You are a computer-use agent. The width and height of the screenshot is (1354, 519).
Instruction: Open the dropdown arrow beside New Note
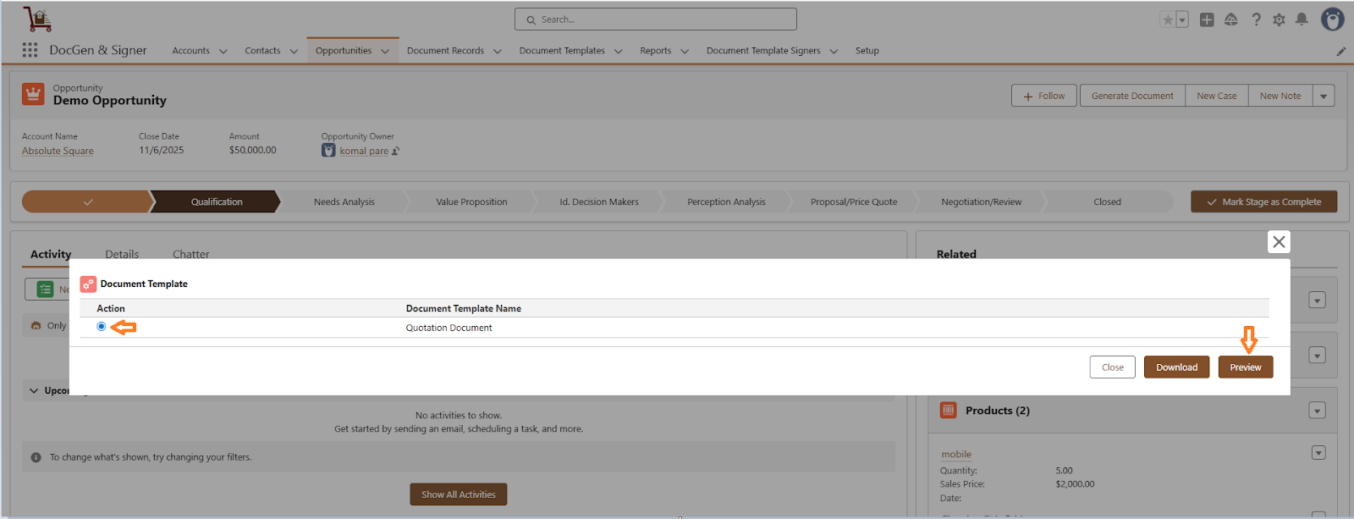point(1324,96)
